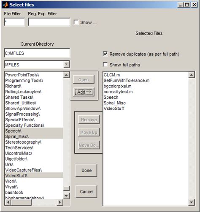Click the Add → button
200x212 pixels.
[84, 92]
